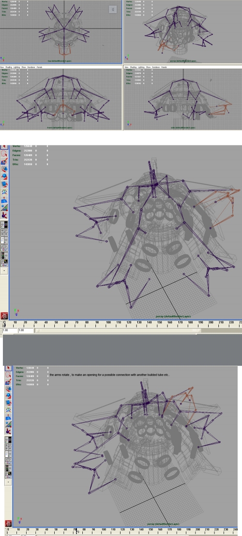
Task: Choose Persp/Outliner layout button beside arms-rotate view
Action: (8, 454)
